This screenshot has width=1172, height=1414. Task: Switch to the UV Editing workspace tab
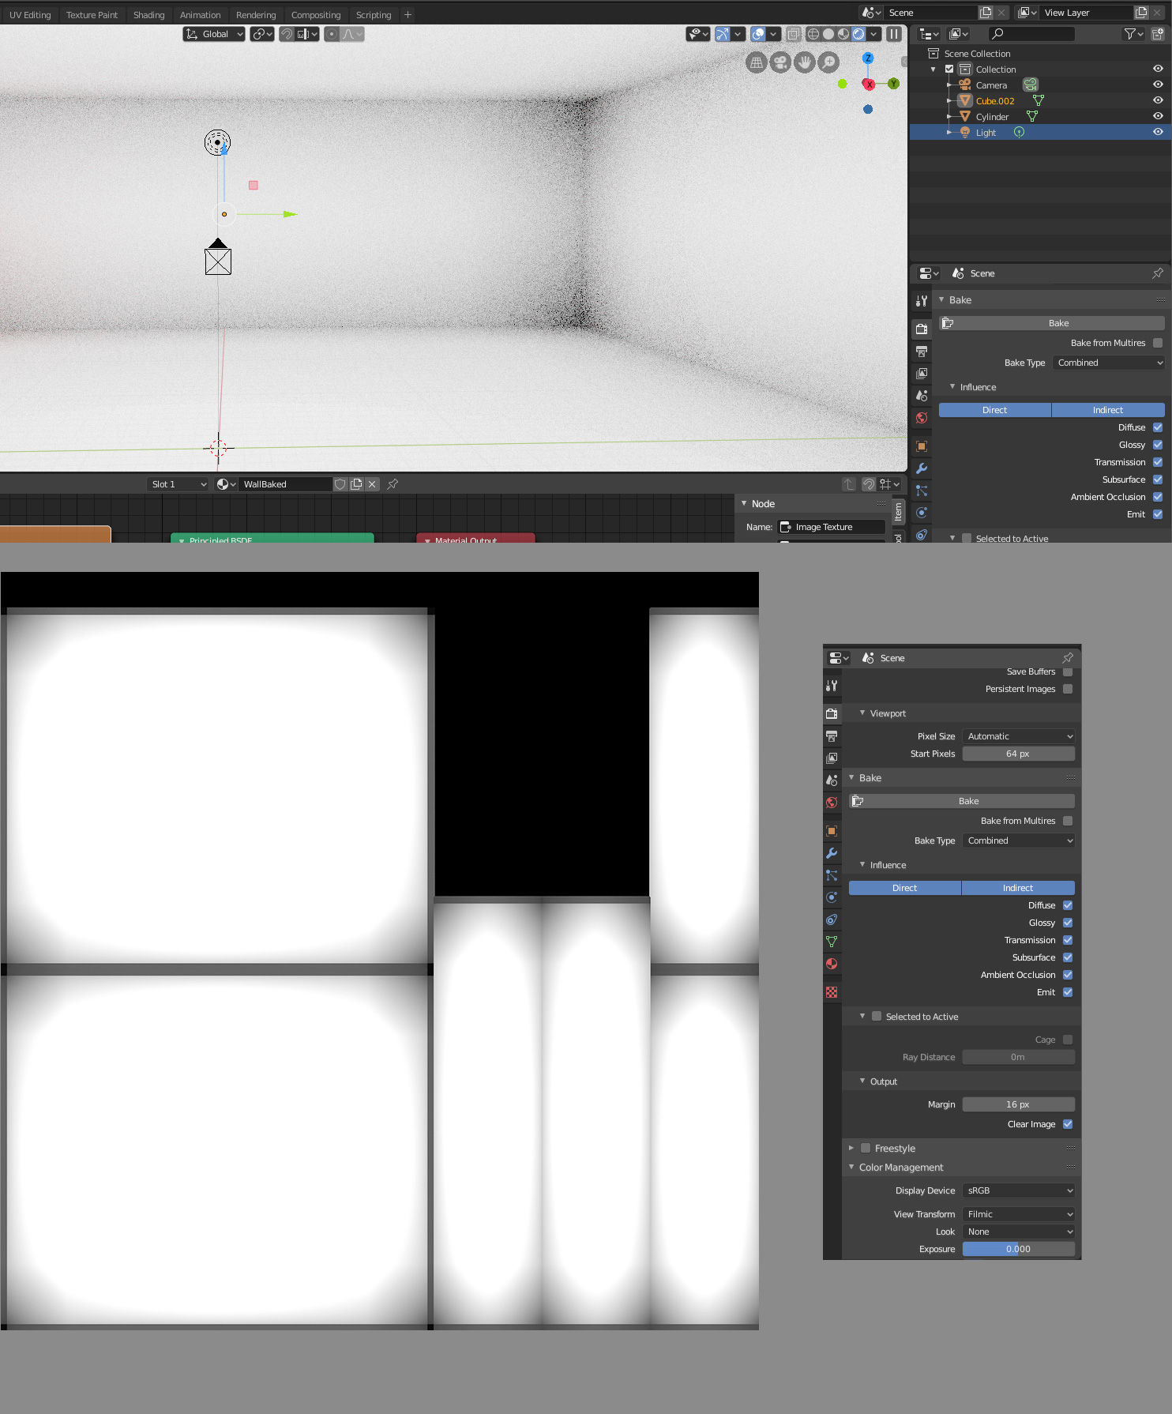click(x=30, y=15)
